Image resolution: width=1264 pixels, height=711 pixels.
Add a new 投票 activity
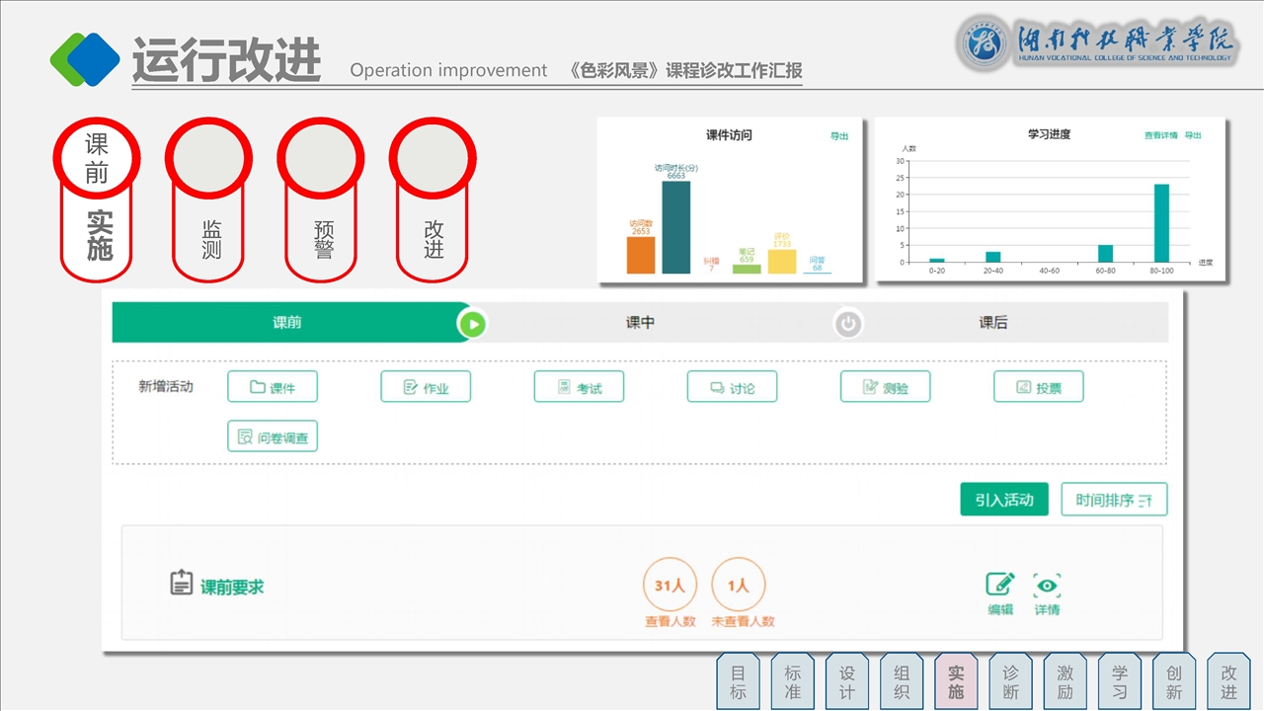[1038, 387]
